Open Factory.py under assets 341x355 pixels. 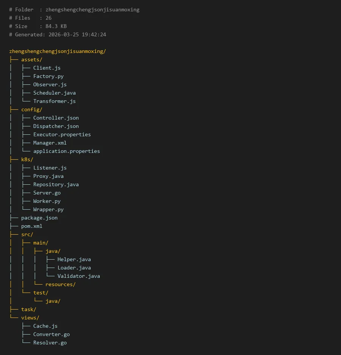coord(48,76)
